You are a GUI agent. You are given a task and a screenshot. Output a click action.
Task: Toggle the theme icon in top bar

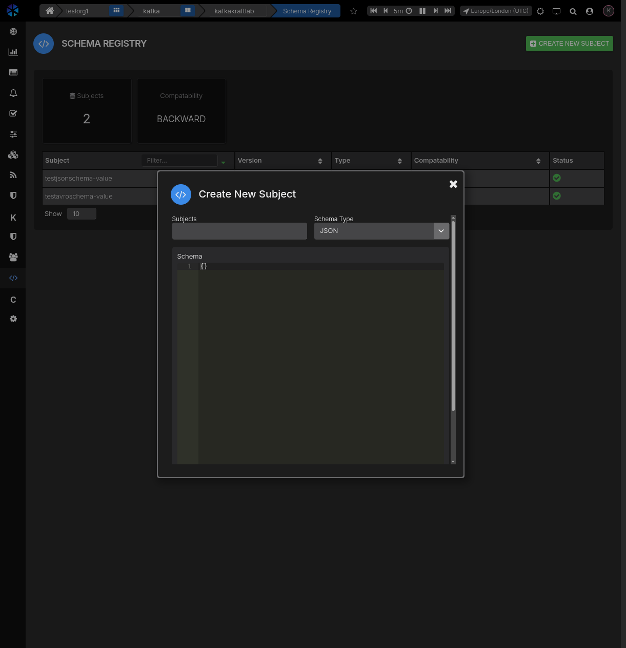click(x=540, y=11)
